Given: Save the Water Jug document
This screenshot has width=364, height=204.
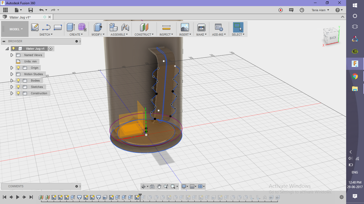Looking at the screenshot, I should (31, 10).
